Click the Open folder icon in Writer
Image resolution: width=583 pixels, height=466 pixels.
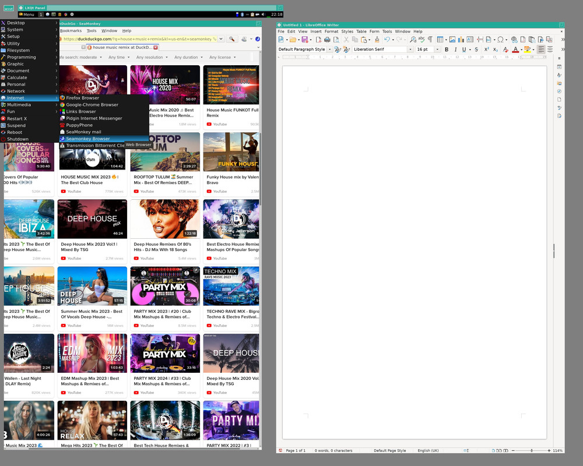coord(293,40)
